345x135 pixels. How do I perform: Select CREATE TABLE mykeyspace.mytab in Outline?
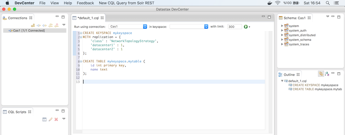tap(317, 89)
